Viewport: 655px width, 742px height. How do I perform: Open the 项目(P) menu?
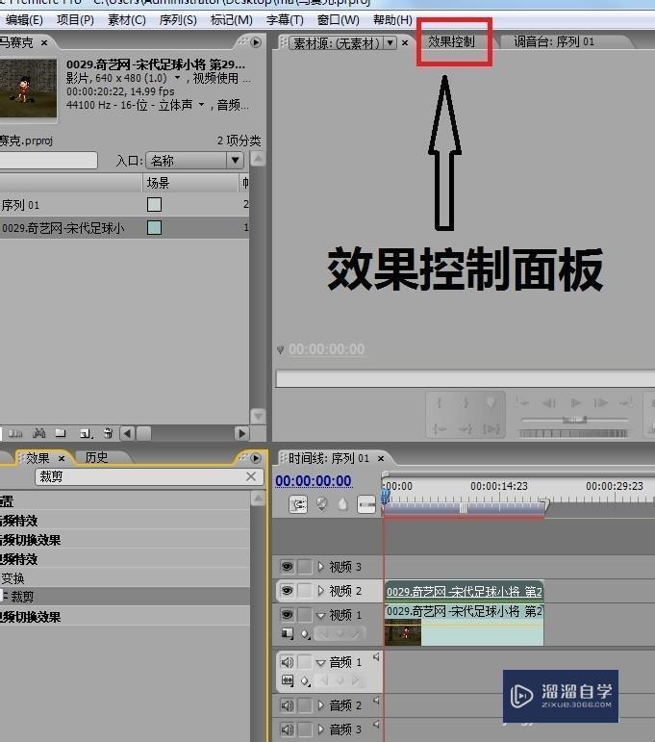(75, 20)
